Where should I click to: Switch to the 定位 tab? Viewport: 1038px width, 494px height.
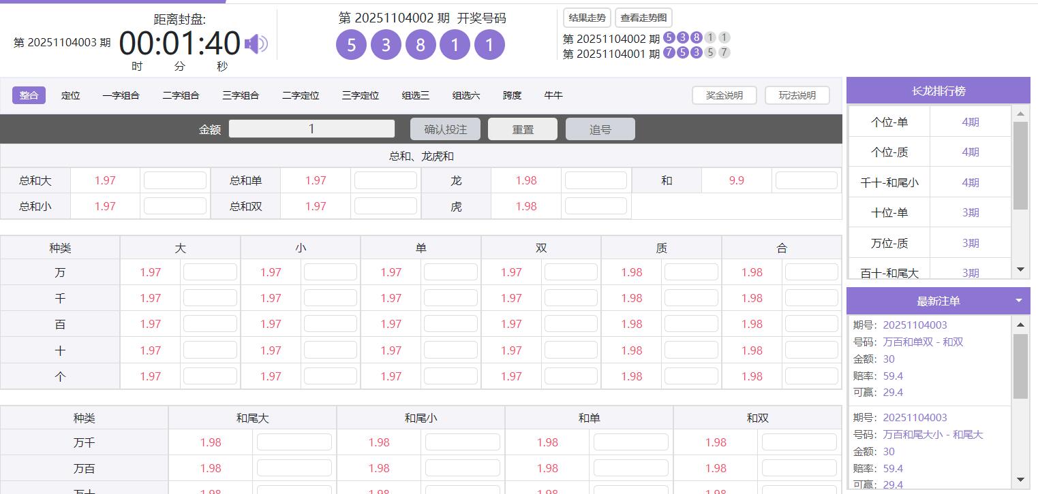tap(70, 95)
